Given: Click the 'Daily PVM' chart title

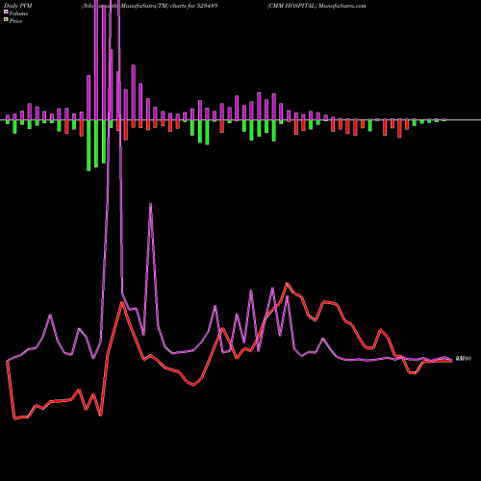Looking at the screenshot, I should (18, 6).
